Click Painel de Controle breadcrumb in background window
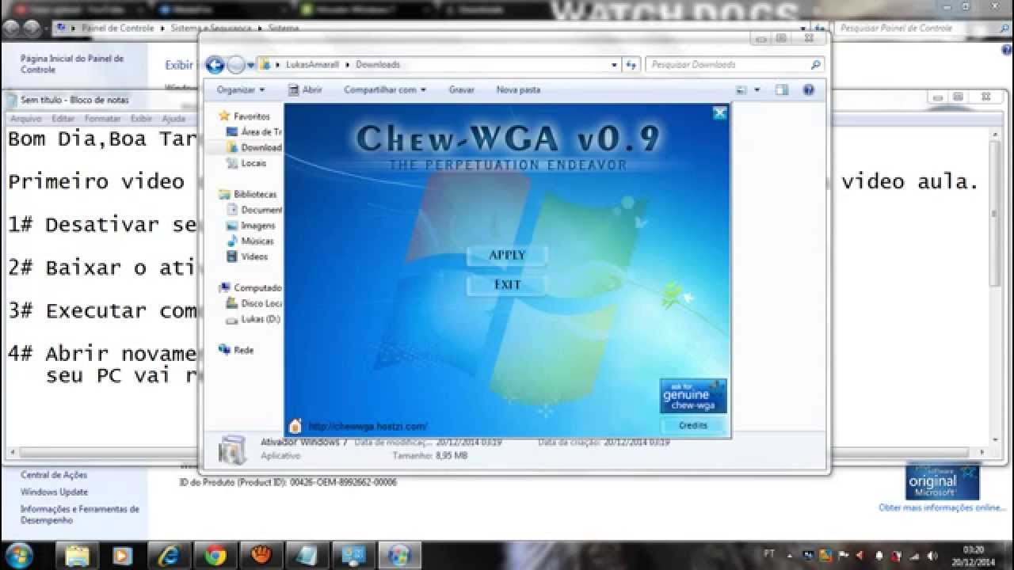 (118, 28)
